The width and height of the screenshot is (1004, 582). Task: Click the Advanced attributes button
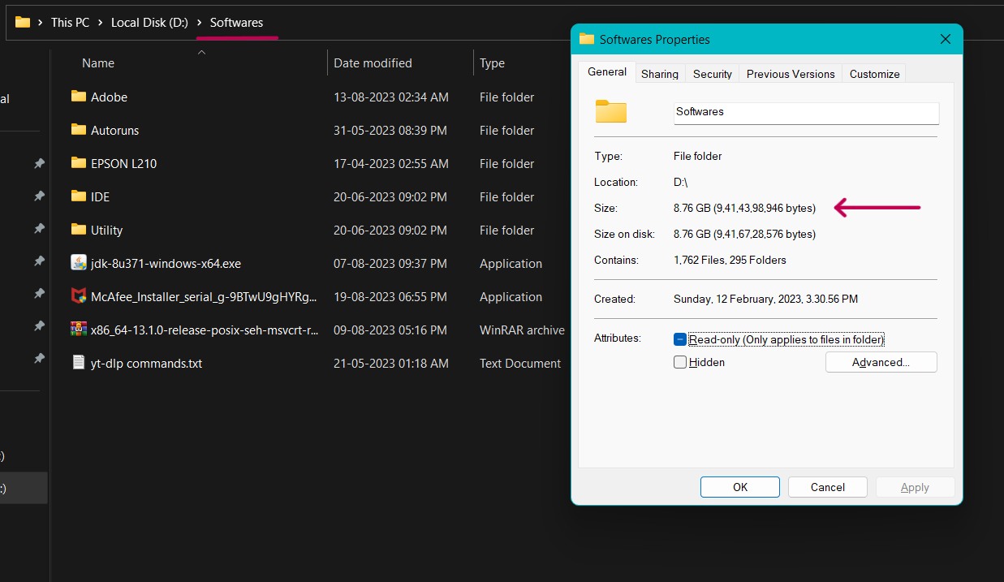[x=881, y=362]
